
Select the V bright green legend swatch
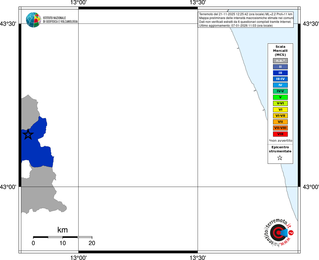click(x=280, y=97)
